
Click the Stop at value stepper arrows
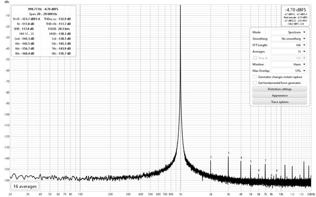point(304,58)
